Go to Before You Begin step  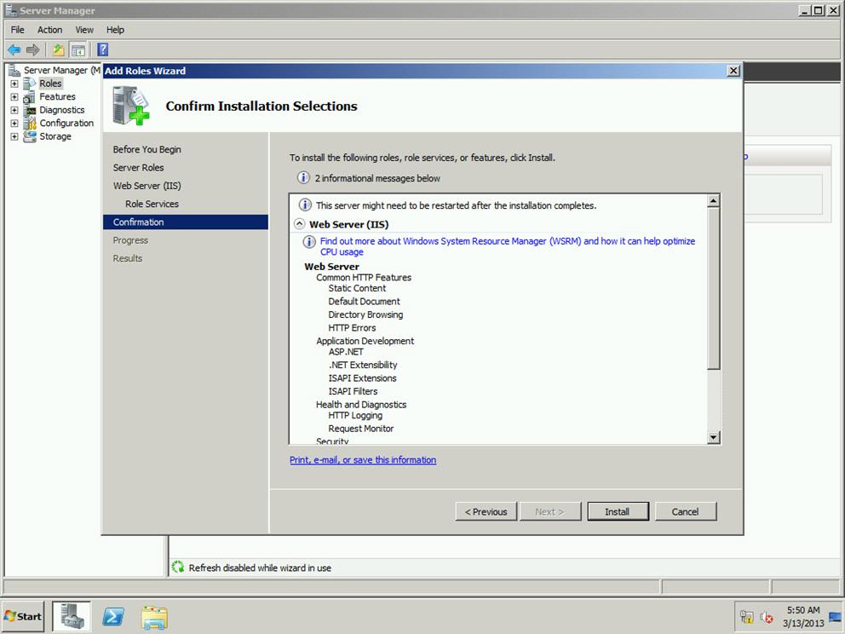tap(147, 149)
